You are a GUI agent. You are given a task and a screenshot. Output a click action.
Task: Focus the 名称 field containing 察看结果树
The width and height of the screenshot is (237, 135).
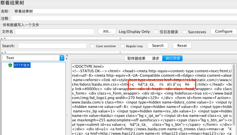click(125, 11)
